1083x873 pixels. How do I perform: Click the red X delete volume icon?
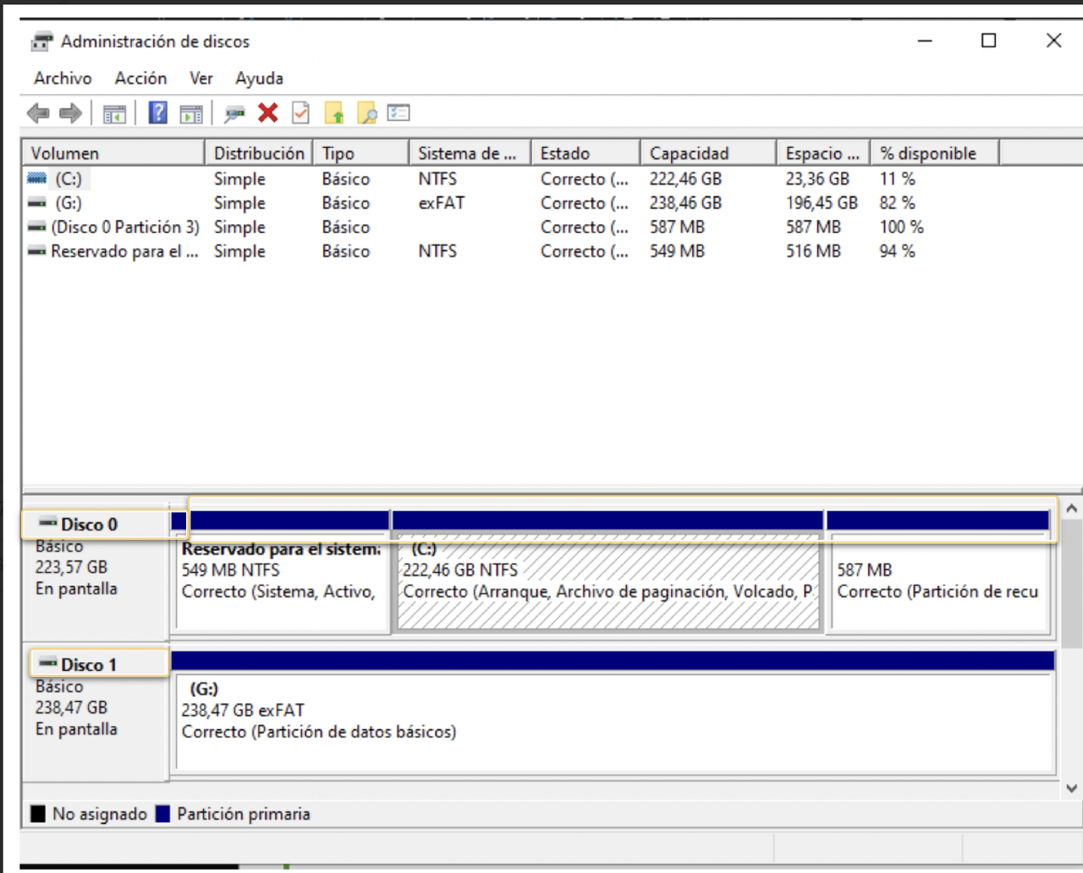tap(267, 113)
